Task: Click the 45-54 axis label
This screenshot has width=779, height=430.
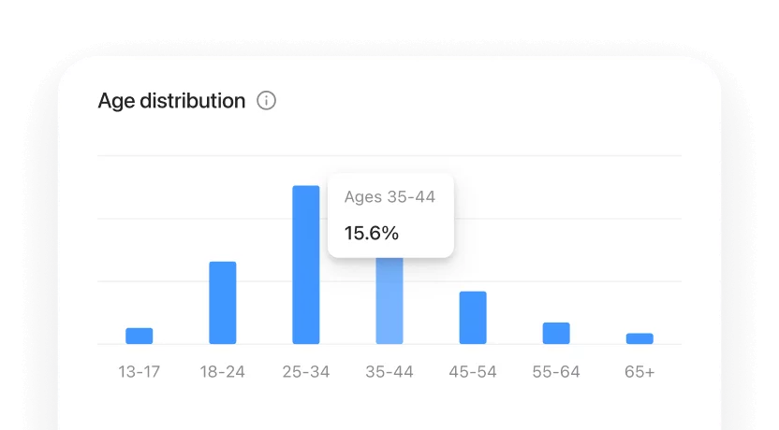Action: [x=473, y=372]
